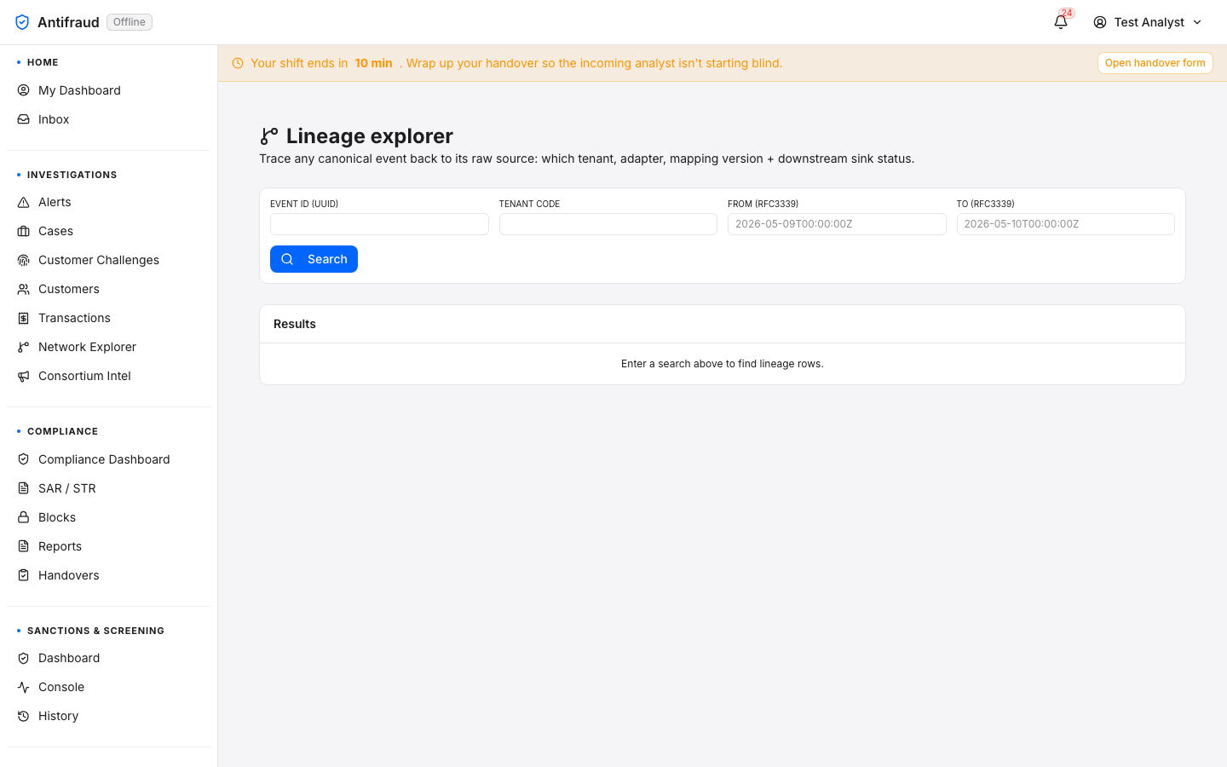Click the History clock icon
The image size is (1227, 767).
(24, 716)
